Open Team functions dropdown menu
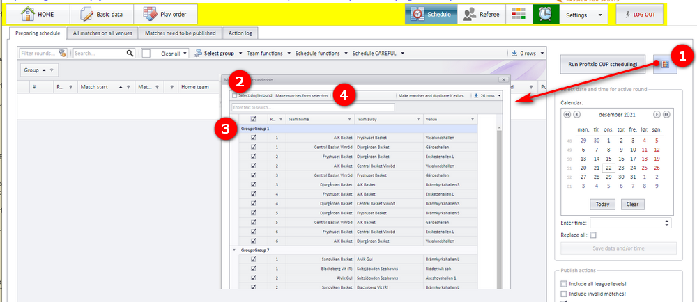This screenshot has width=697, height=302. click(x=268, y=53)
